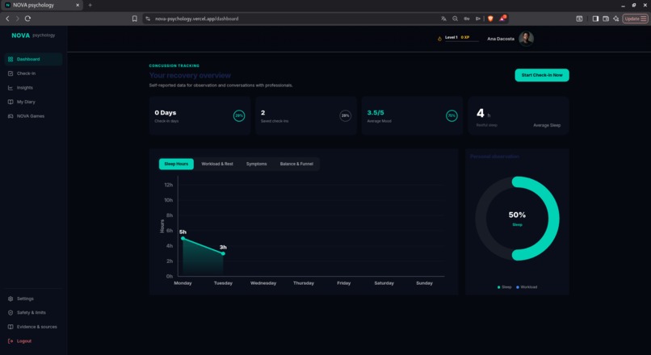Click the Safety & limits shield icon
Screen dimensions: 651x355
pos(10,313)
